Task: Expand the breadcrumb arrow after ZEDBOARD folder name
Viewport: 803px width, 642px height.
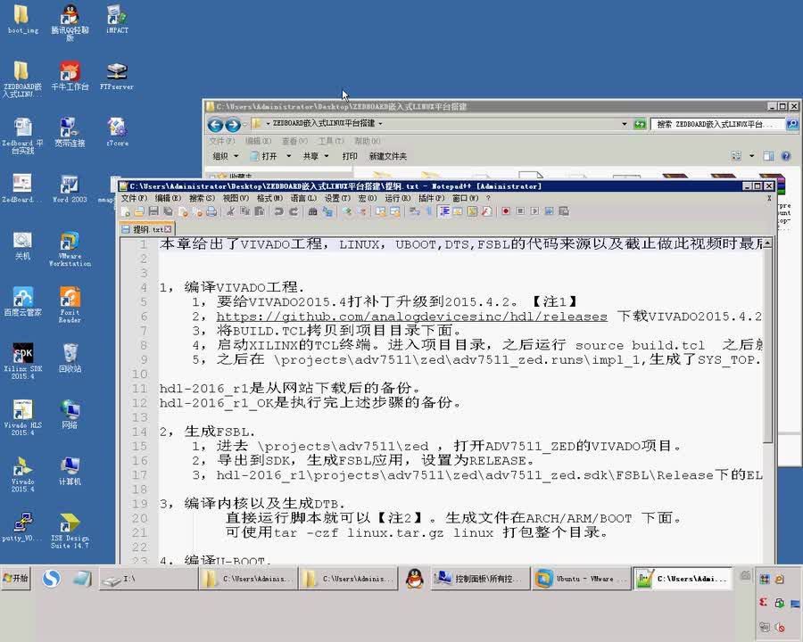Action: tap(380, 124)
